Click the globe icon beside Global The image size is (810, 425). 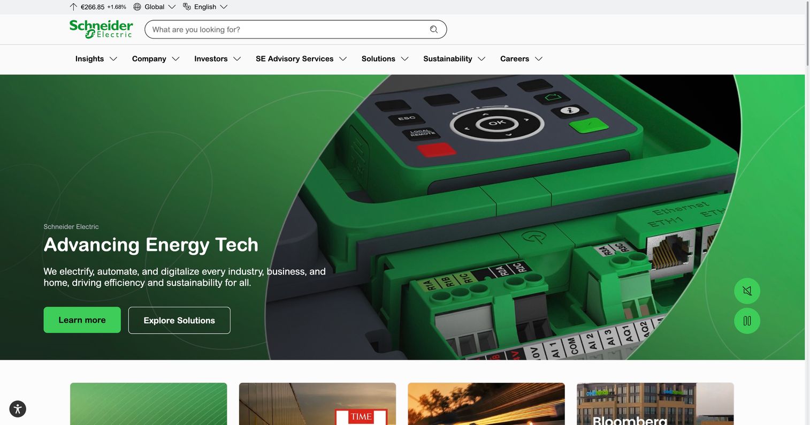coord(137,7)
